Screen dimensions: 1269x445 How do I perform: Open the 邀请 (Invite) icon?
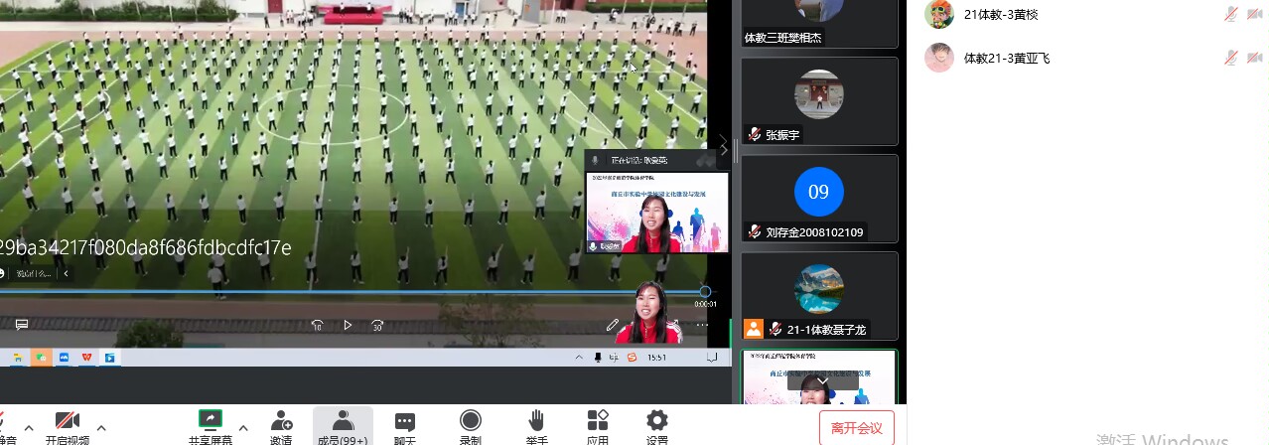[x=281, y=421]
